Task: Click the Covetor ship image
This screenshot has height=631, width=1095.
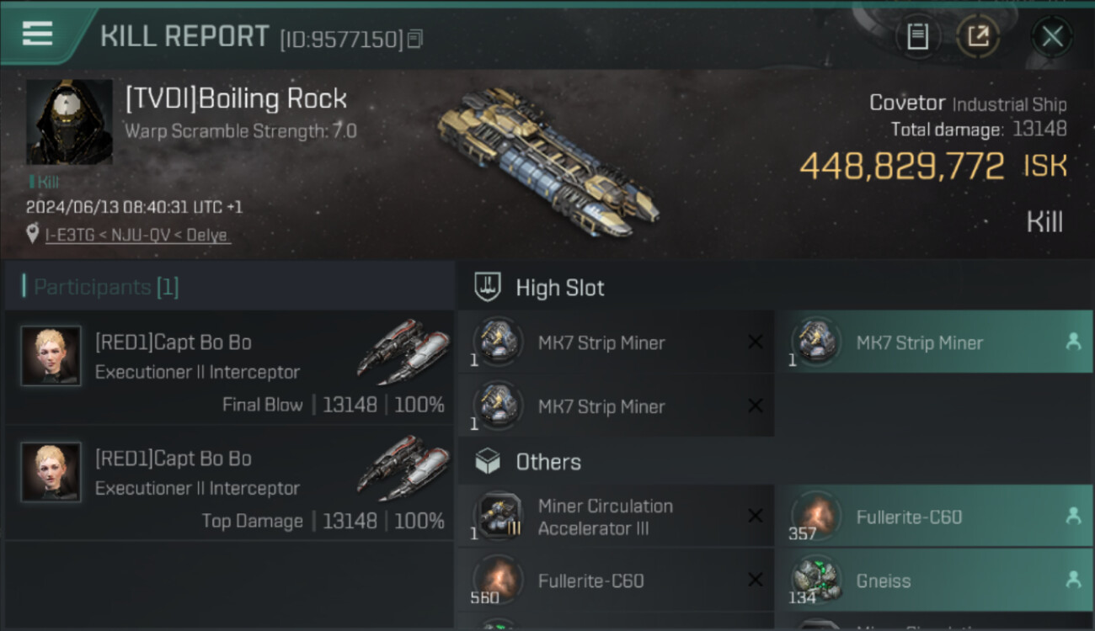Action: 547,160
